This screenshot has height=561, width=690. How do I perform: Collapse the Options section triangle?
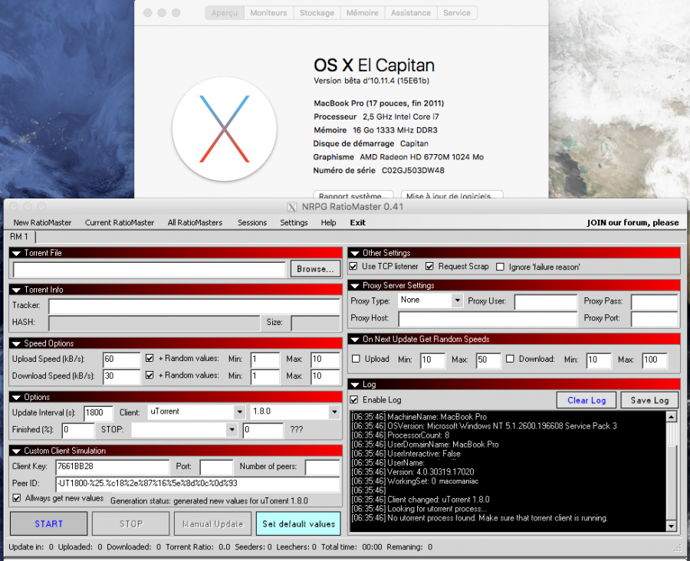[x=16, y=397]
